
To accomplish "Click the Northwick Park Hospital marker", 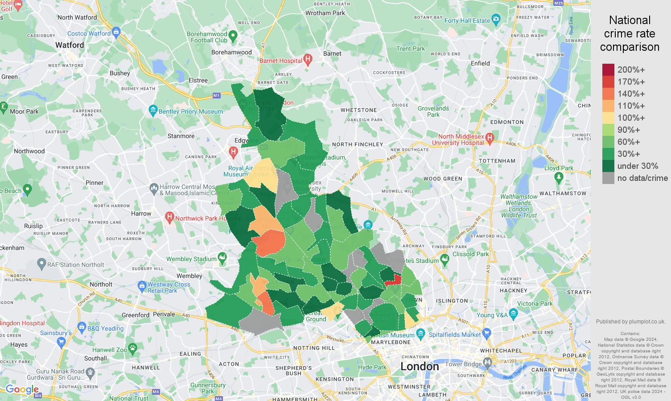I will 169,217.
